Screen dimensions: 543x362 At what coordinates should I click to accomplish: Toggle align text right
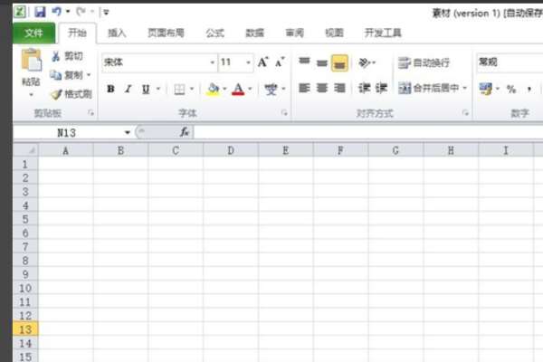[339, 88]
